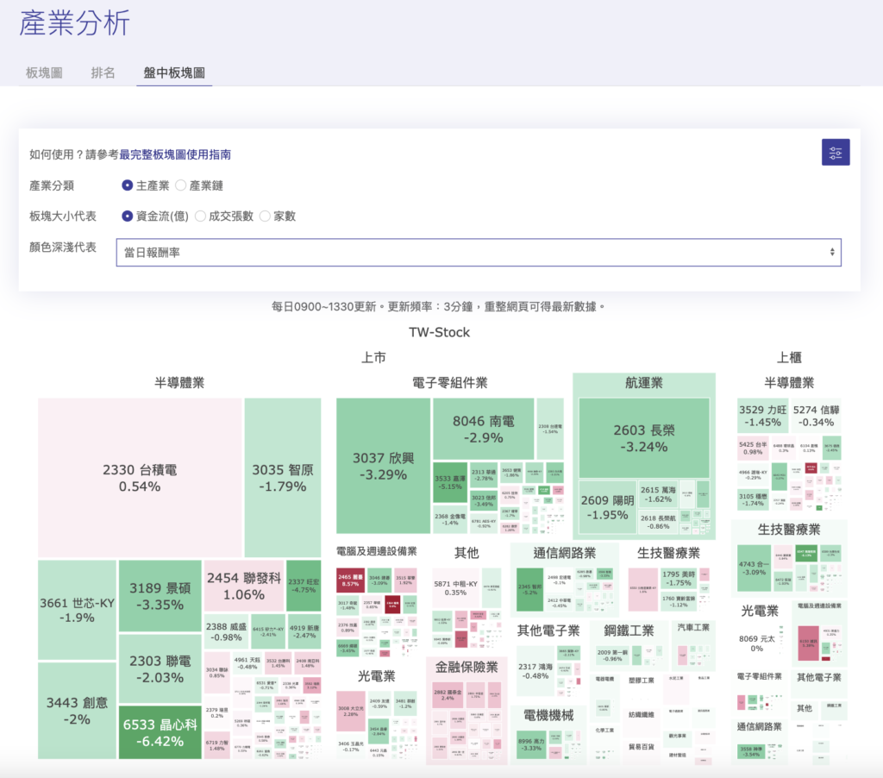Click the 3533 嘉澤 block
883x778 pixels.
click(x=450, y=482)
